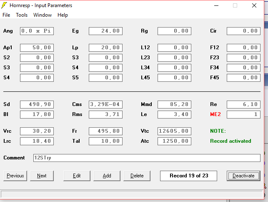Add a new record

point(107,176)
